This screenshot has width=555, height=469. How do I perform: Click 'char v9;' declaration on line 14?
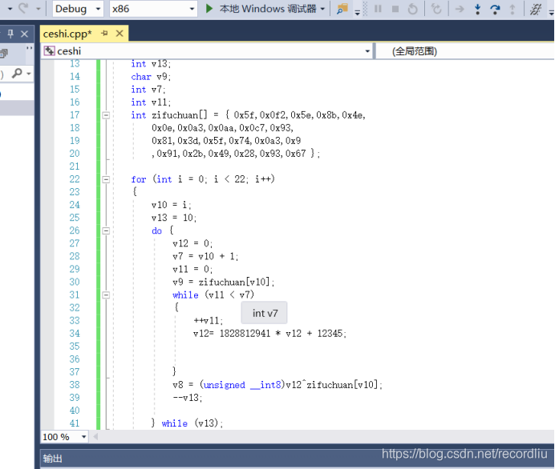pyautogui.click(x=151, y=77)
